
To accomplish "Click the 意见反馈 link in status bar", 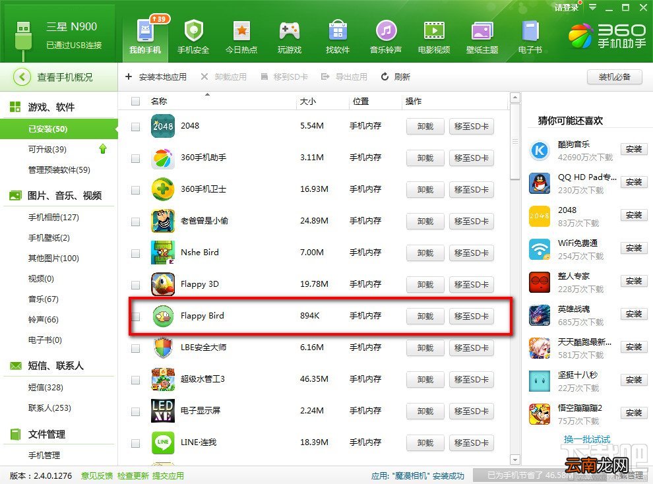I will [96, 475].
